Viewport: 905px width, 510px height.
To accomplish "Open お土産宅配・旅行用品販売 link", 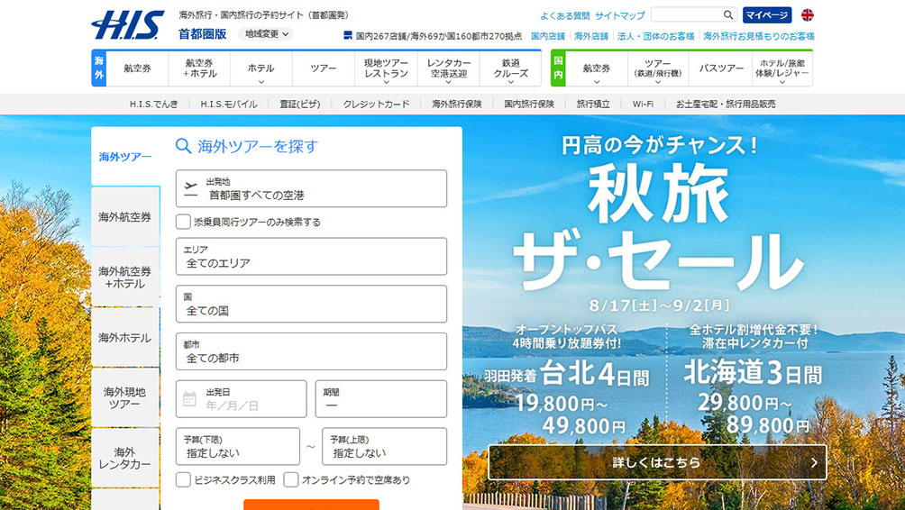I will [726, 104].
